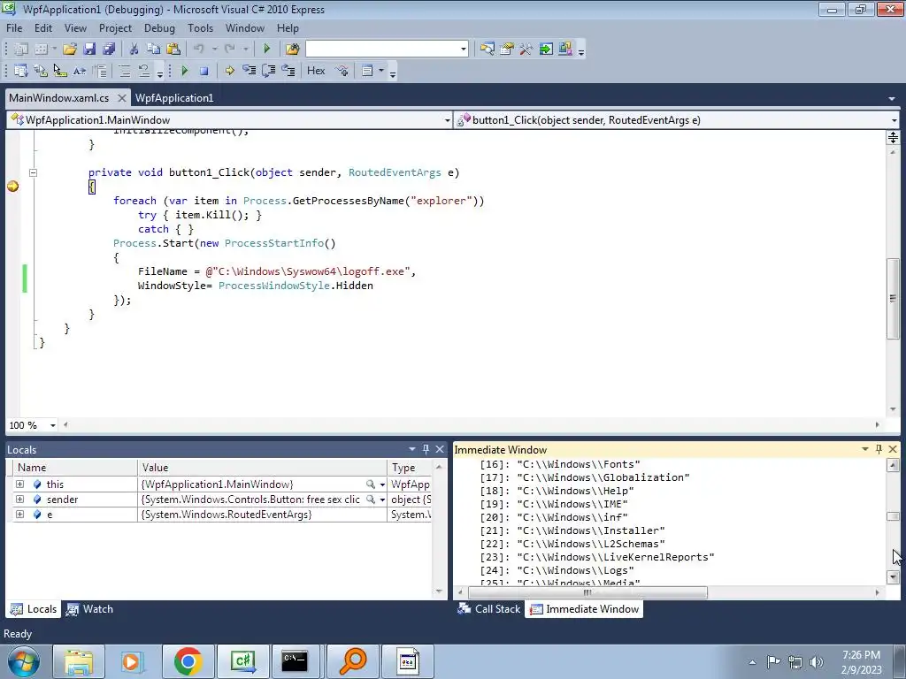
Task: Click the Extension Manager icon
Action: (x=565, y=50)
